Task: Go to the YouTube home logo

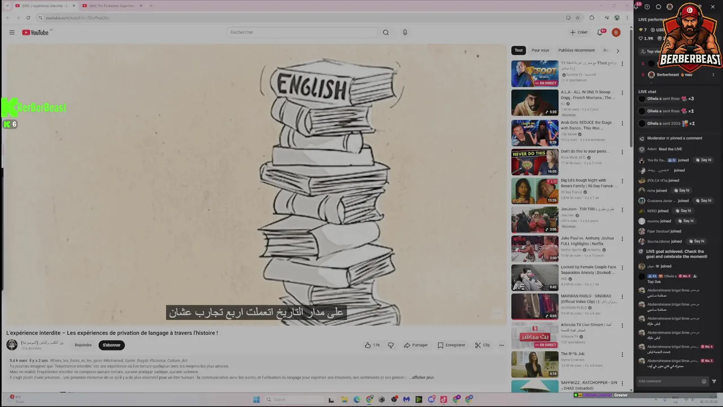Action: coord(36,33)
